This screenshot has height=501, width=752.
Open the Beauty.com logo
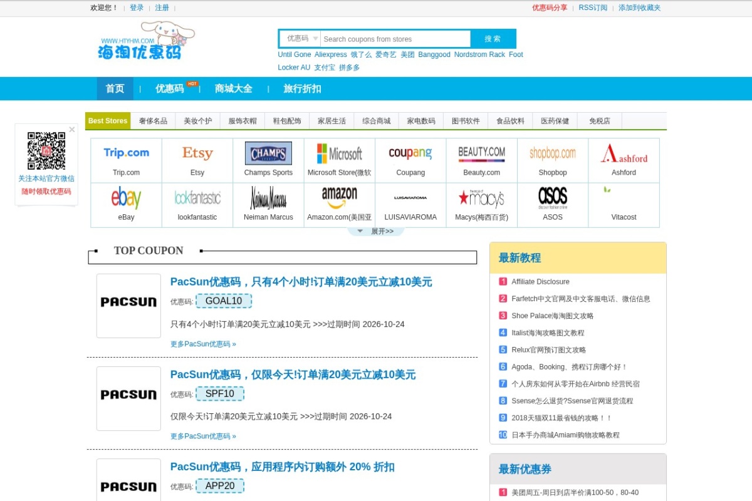[x=482, y=153]
